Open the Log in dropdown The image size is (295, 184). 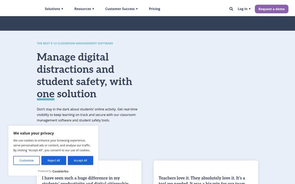tap(244, 9)
